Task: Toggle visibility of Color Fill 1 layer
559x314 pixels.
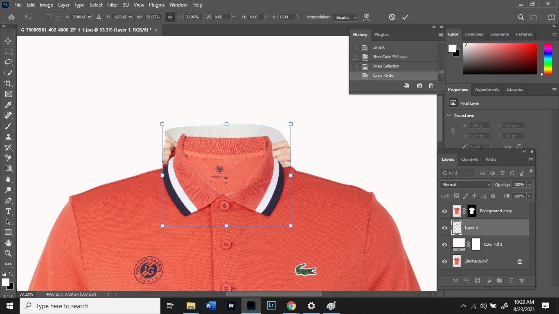Action: click(444, 244)
